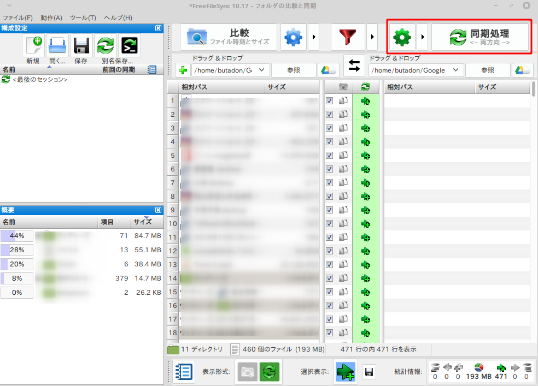The width and height of the screenshot is (538, 386).
Task: Select the 28% overview row bar
Action: pos(17,250)
